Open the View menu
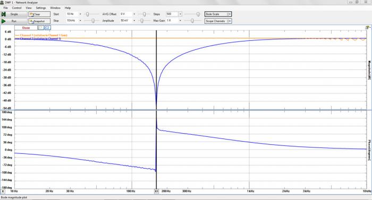Image resolution: width=372 pixels, height=200 pixels. tap(29, 8)
